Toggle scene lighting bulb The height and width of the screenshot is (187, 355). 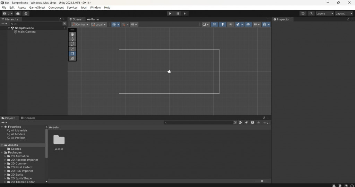(x=223, y=25)
